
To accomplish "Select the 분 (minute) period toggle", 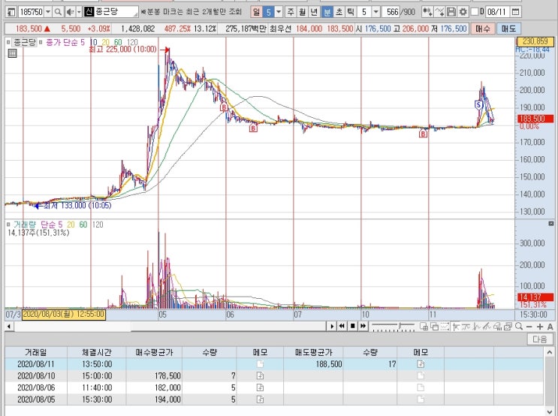I will [x=327, y=12].
